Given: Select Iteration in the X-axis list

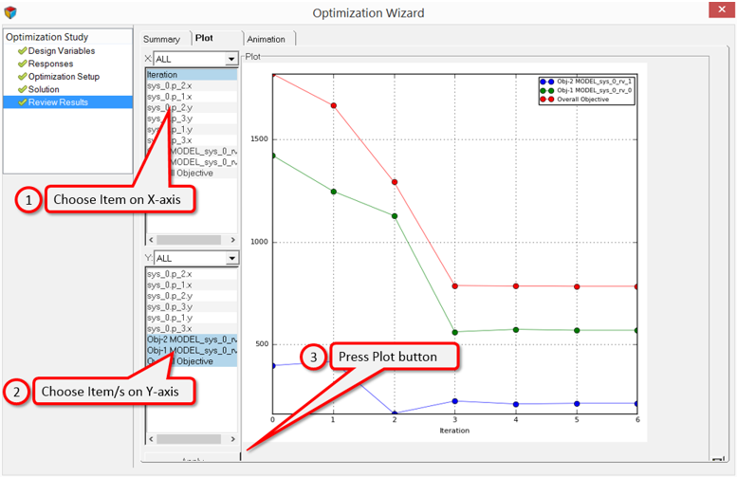Looking at the screenshot, I should point(190,75).
